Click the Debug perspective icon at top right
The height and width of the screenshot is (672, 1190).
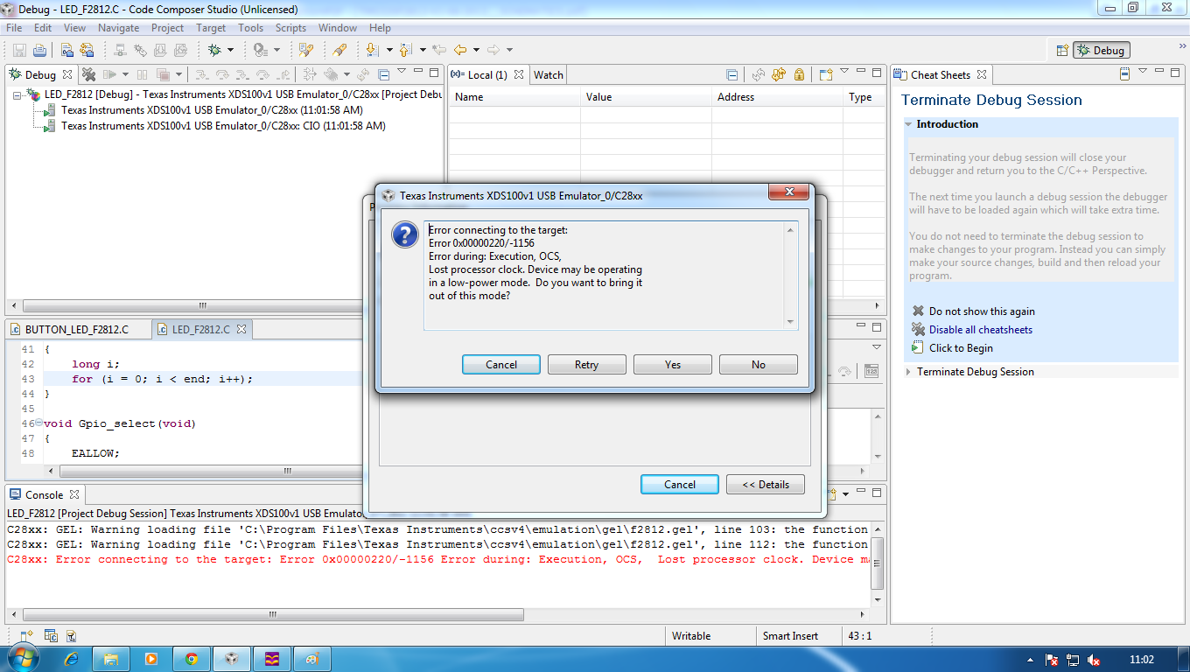click(1100, 50)
